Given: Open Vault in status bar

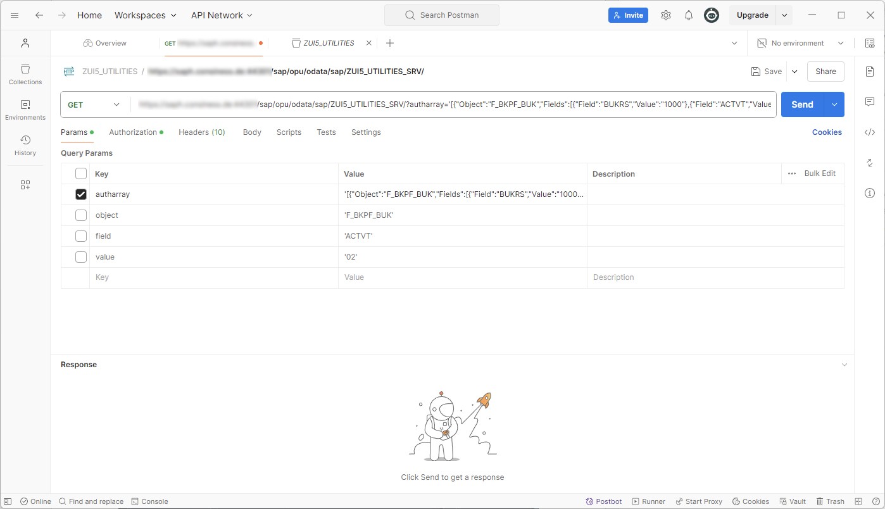Looking at the screenshot, I should tap(793, 501).
